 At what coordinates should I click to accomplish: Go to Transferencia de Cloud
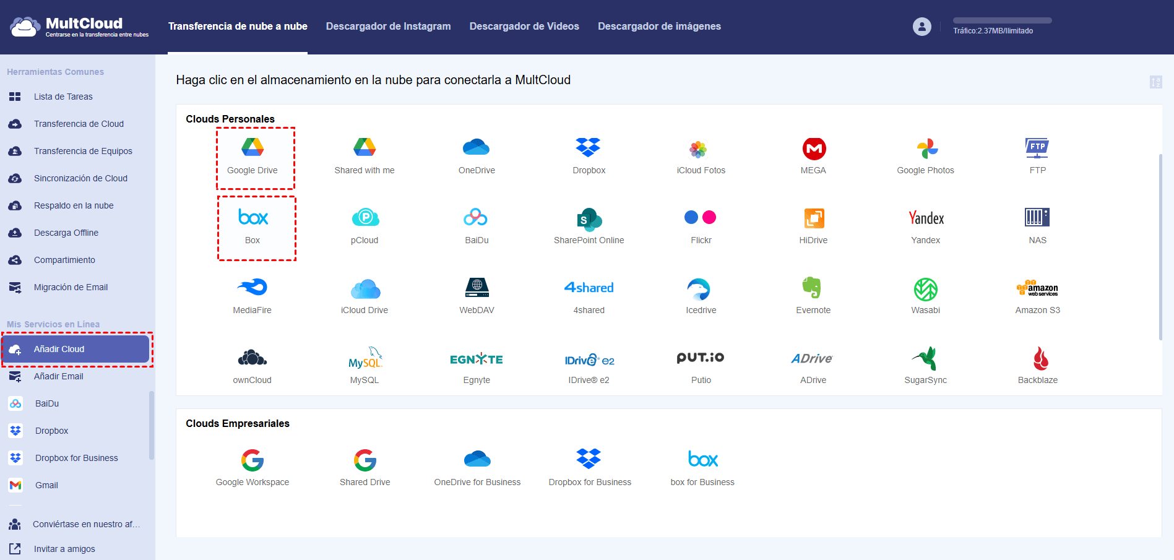[77, 124]
